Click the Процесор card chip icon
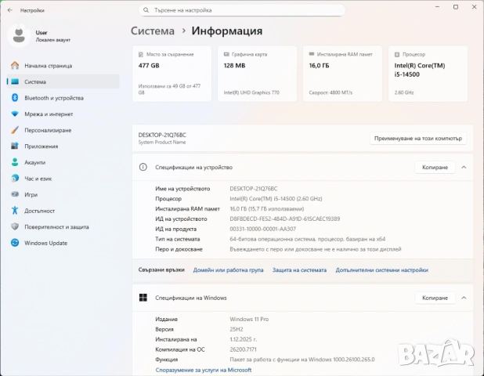 click(397, 54)
